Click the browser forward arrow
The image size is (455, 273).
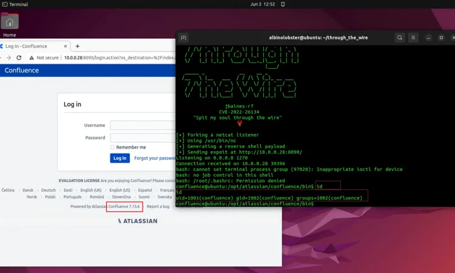click(x=8, y=58)
